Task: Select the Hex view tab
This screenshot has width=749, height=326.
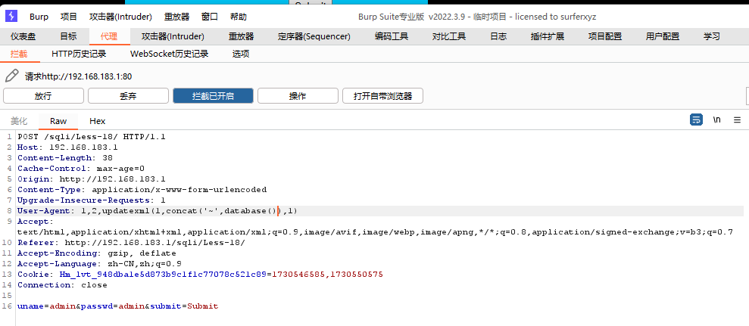Action: point(98,121)
